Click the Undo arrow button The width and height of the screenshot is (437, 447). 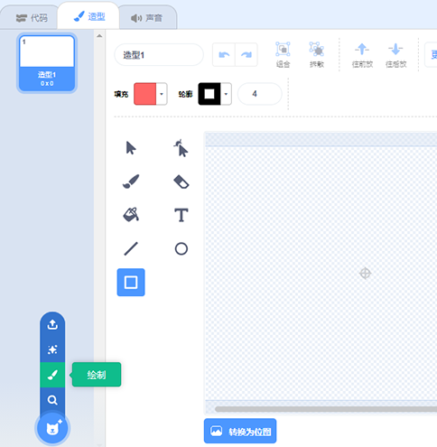tap(224, 55)
